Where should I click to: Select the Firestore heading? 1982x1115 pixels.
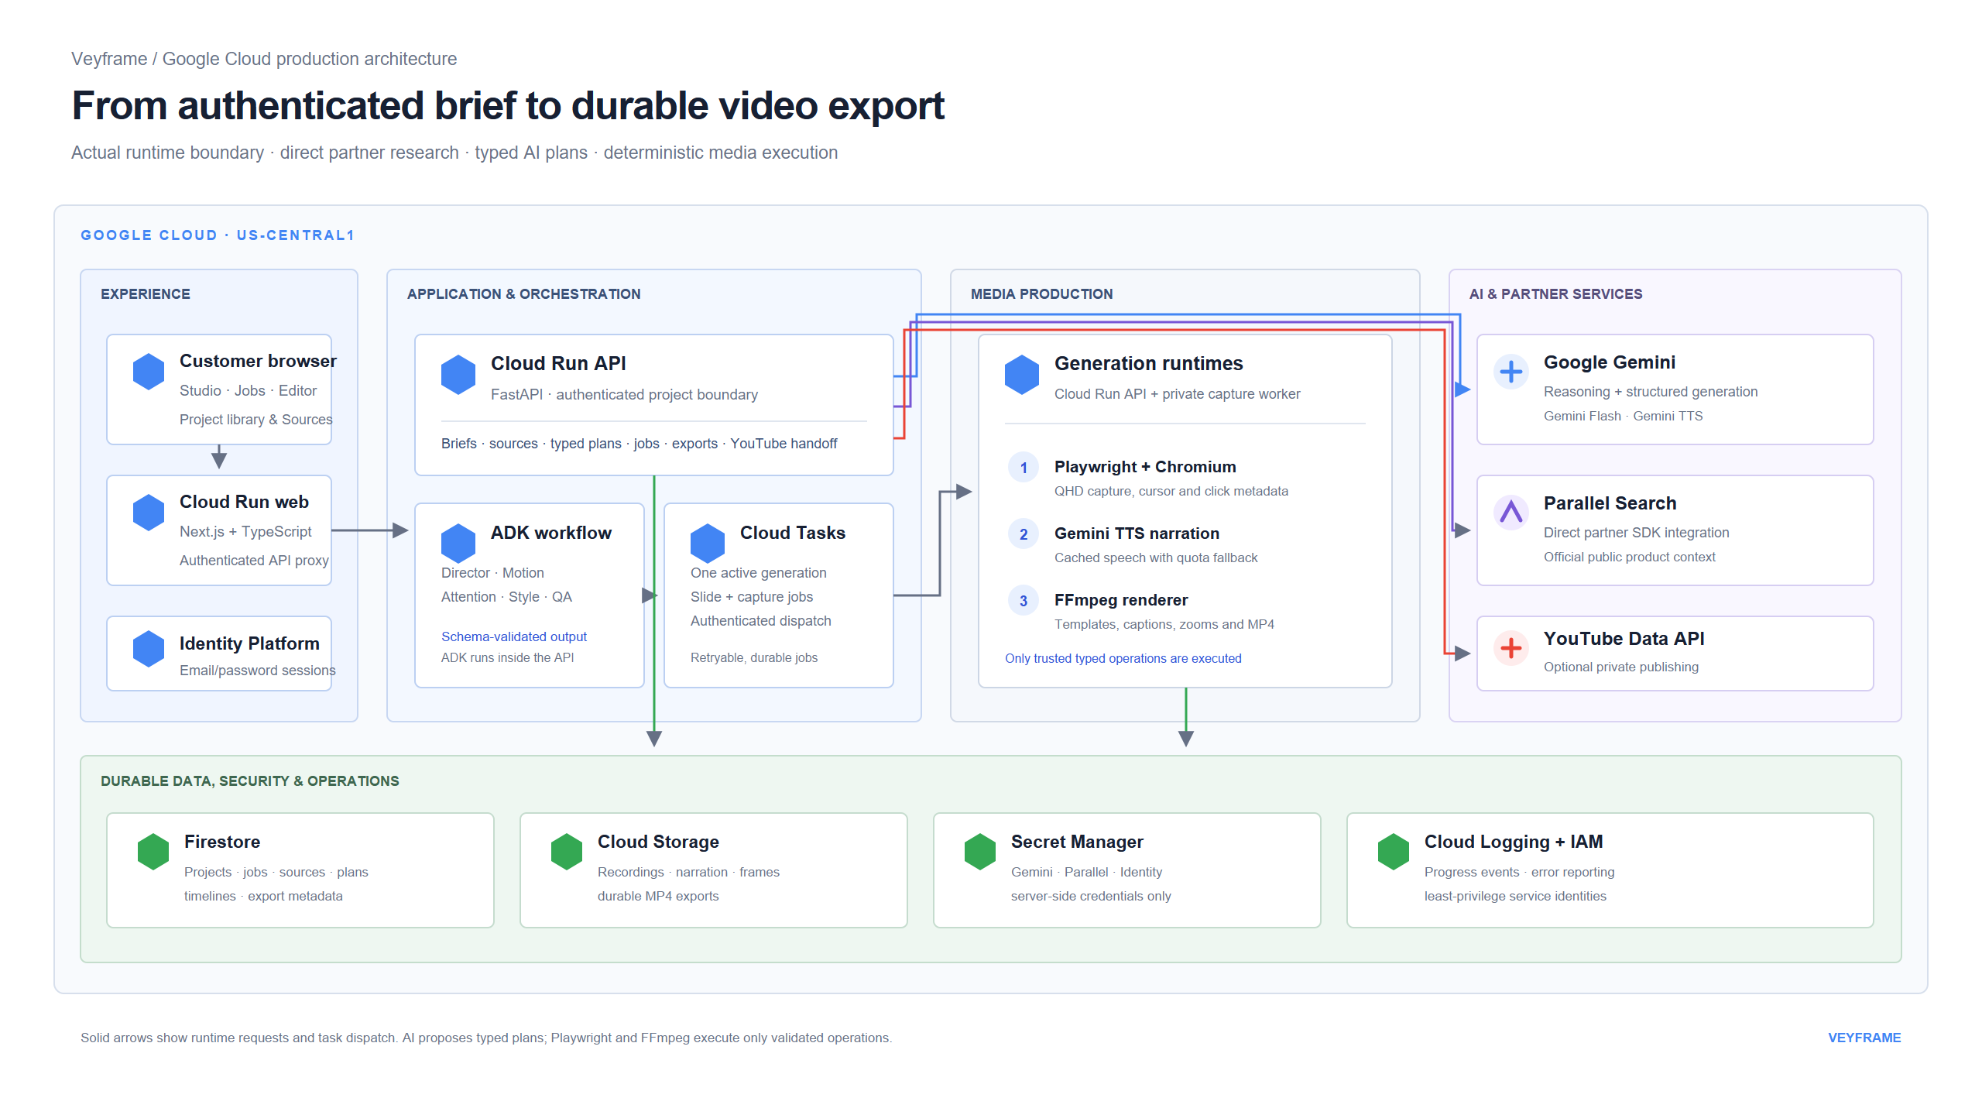point(222,842)
